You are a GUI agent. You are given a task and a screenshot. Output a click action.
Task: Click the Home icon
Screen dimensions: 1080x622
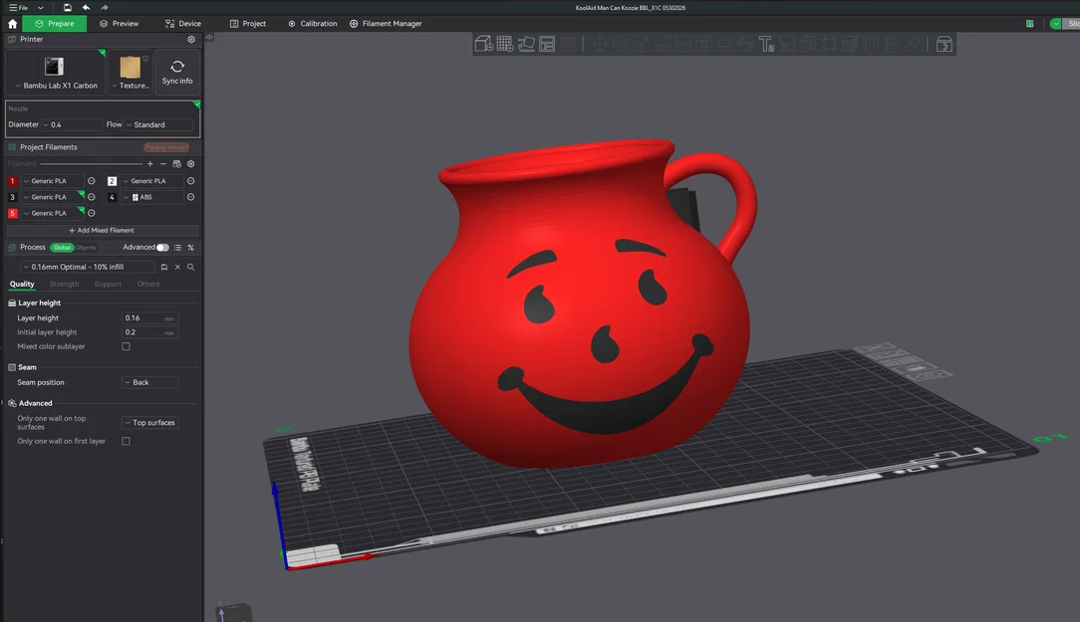[x=12, y=24]
